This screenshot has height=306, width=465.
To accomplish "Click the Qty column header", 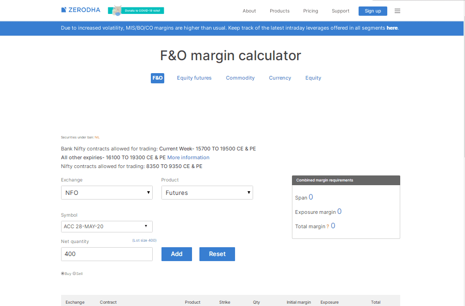I will click(256, 302).
